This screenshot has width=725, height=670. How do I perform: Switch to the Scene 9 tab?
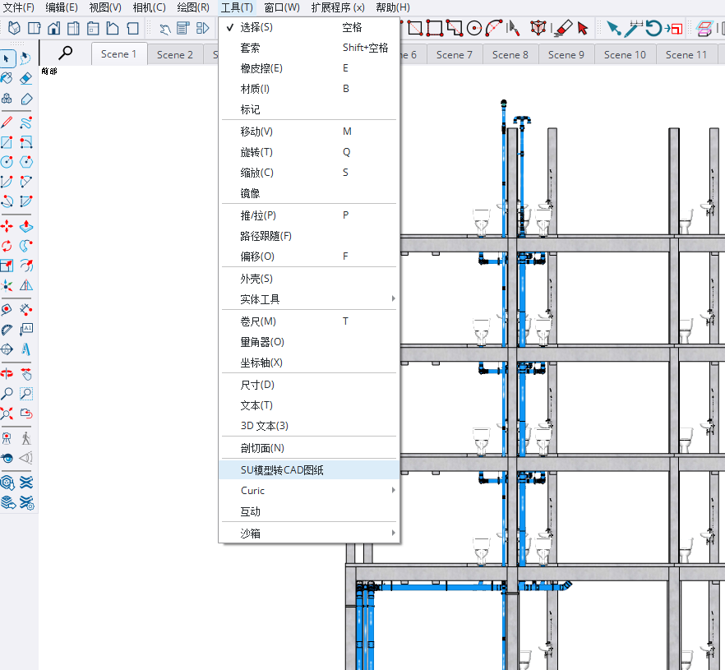click(566, 54)
